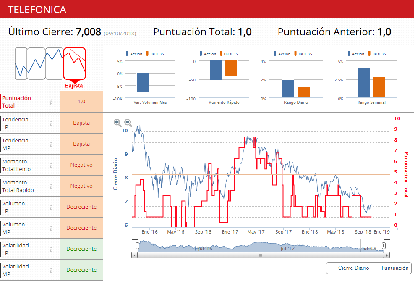Click the blue Accion bar in Var. Volumen Mes
This screenshot has width=415, height=281.
tap(143, 82)
